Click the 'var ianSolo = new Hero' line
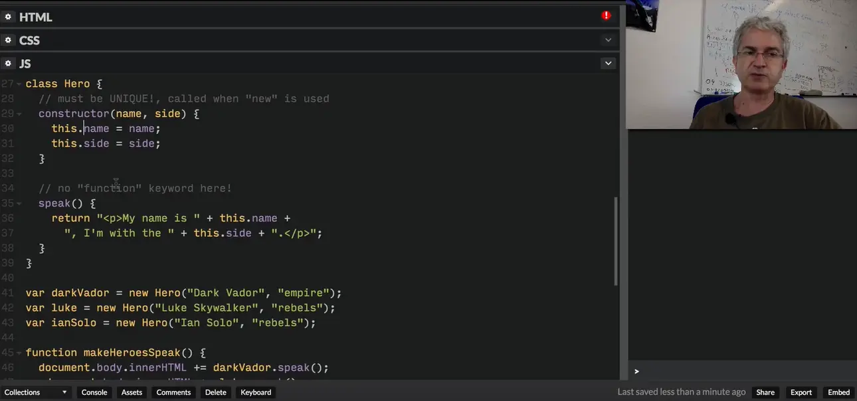857x401 pixels. (171, 323)
